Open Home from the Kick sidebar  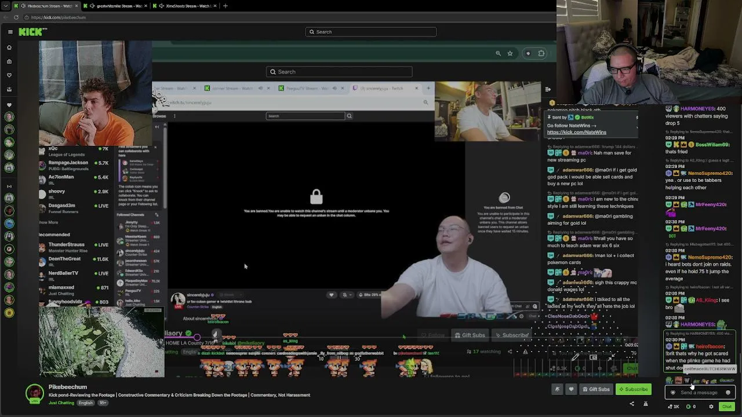tap(9, 47)
